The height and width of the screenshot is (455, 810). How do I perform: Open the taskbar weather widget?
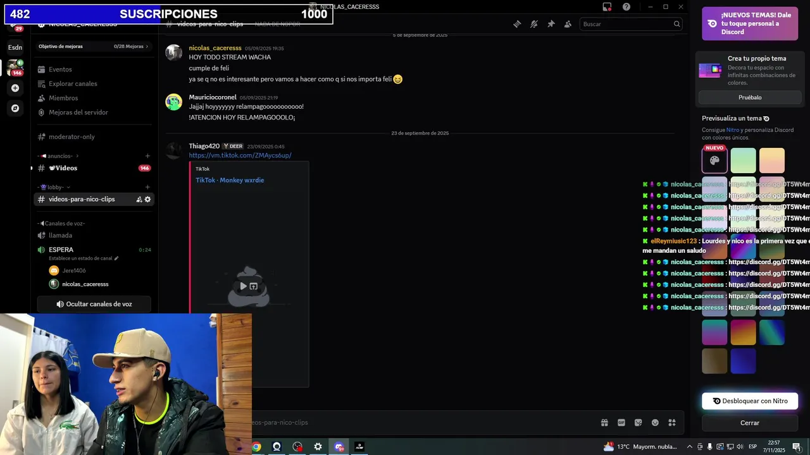pyautogui.click(x=640, y=447)
